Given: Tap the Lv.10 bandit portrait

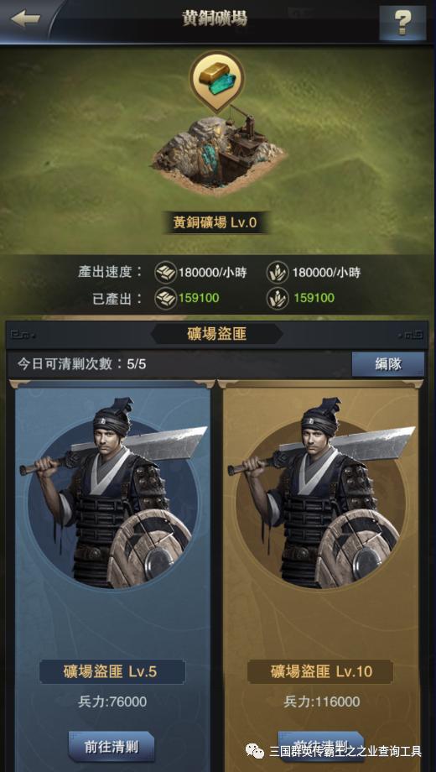Looking at the screenshot, I should 321,494.
